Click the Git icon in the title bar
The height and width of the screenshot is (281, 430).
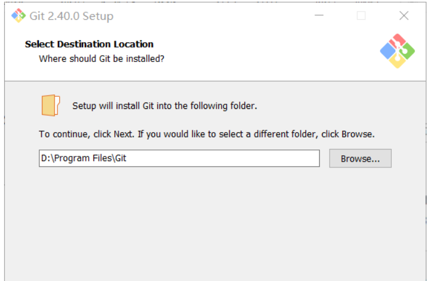pos(18,16)
